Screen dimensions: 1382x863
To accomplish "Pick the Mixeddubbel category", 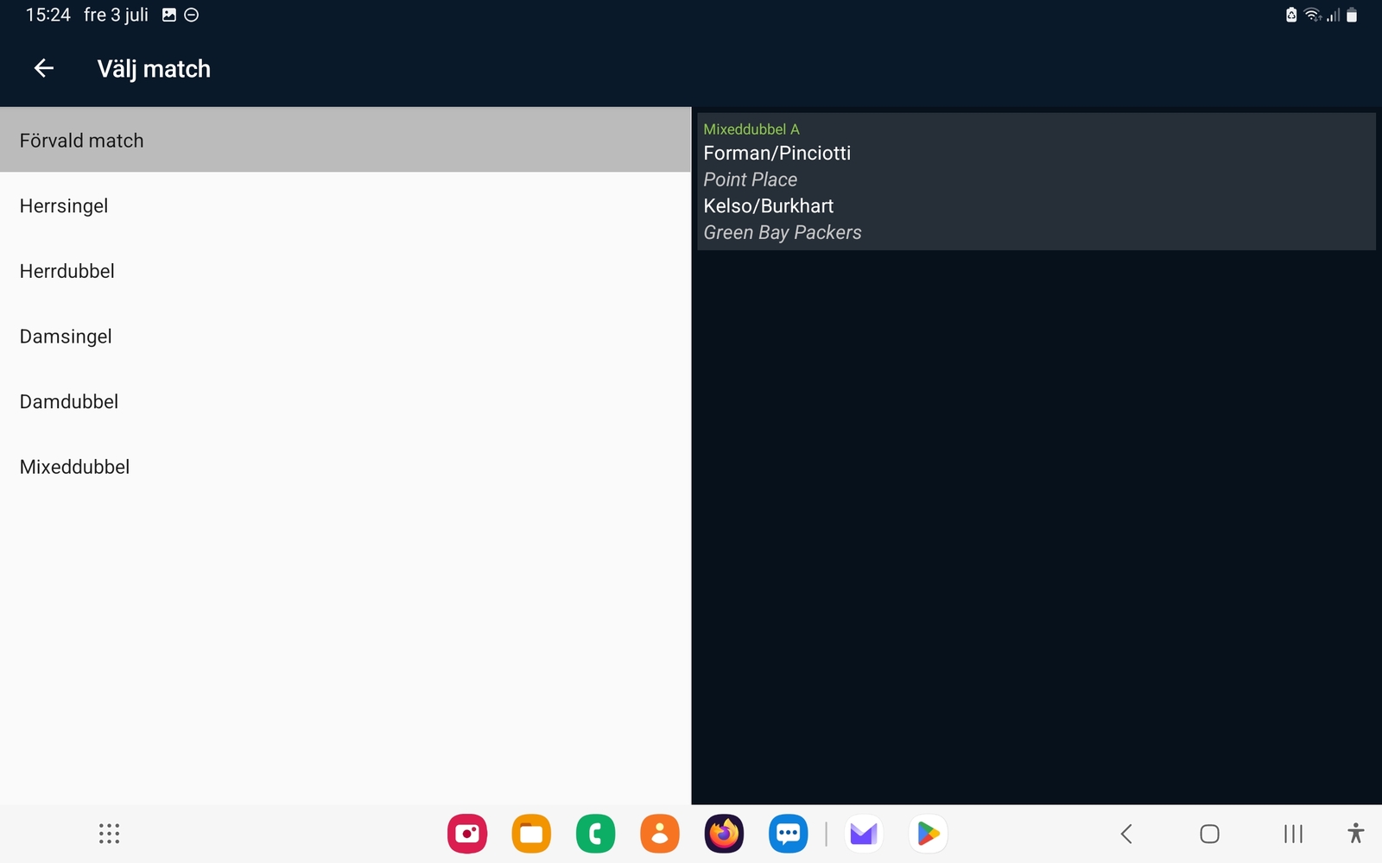I will pos(345,467).
